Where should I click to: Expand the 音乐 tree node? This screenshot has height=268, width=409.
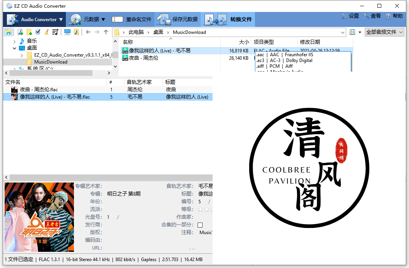tap(15, 41)
